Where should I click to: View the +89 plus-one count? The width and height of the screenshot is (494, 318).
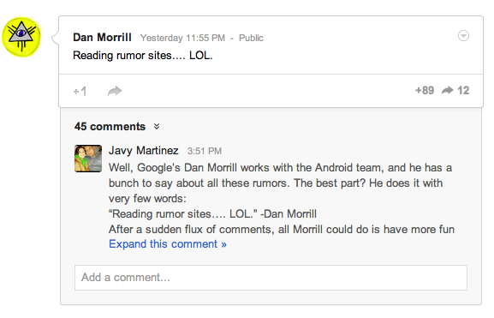pos(425,91)
